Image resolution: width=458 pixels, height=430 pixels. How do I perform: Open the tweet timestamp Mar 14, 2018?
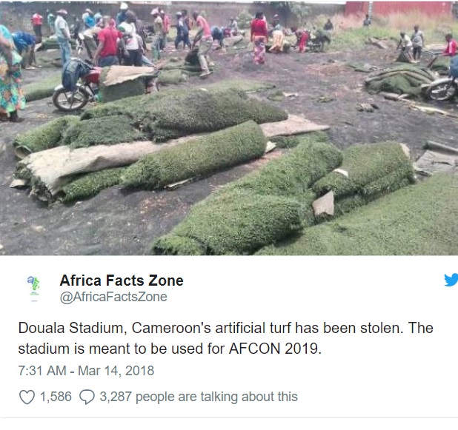(x=116, y=371)
